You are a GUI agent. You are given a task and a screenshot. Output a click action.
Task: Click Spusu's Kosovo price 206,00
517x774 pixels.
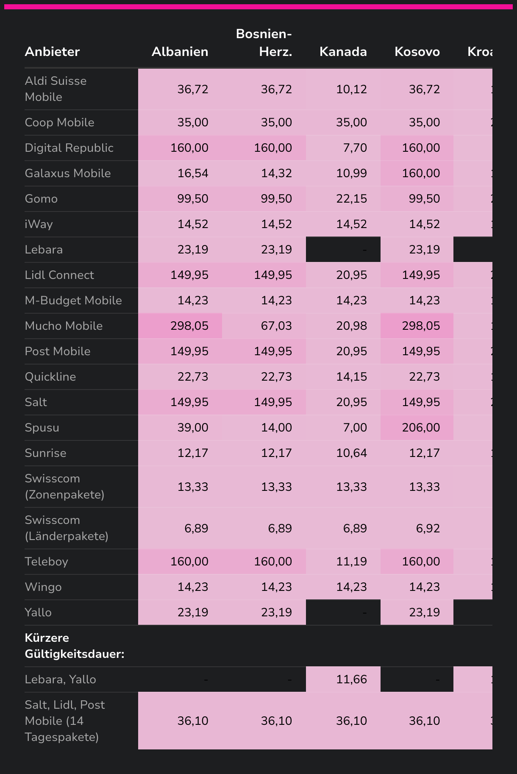point(421,428)
